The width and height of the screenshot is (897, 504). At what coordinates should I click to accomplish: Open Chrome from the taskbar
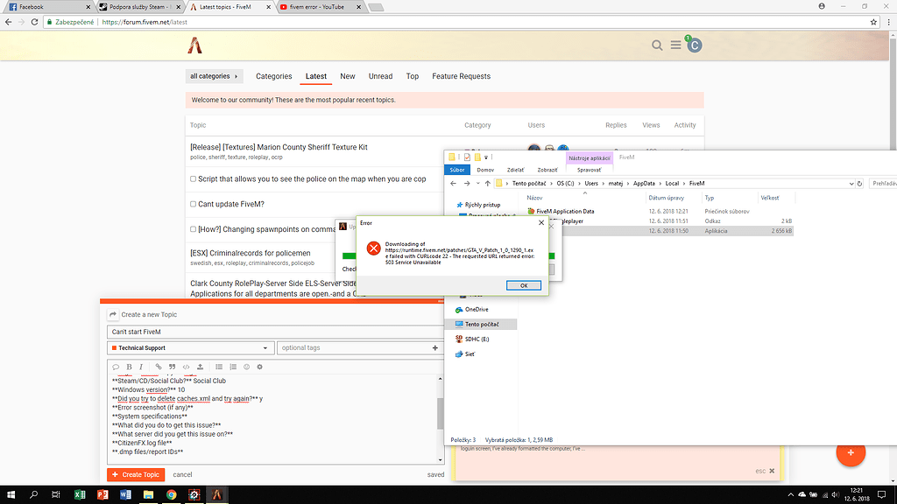(x=171, y=495)
